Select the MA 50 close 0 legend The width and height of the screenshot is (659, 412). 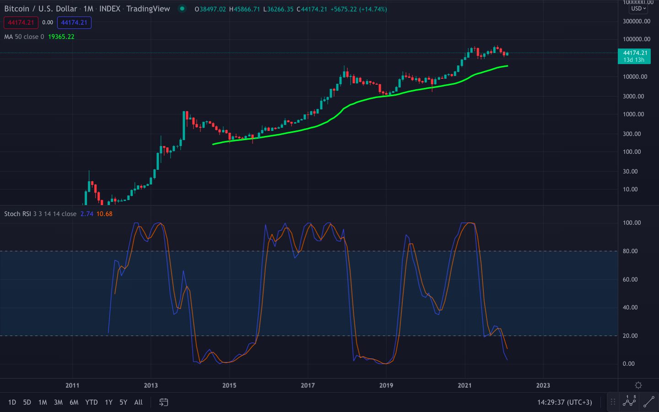(24, 37)
